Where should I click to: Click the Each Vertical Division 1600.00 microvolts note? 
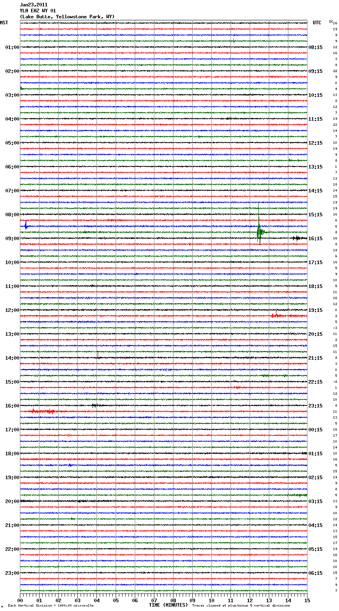tap(51, 605)
